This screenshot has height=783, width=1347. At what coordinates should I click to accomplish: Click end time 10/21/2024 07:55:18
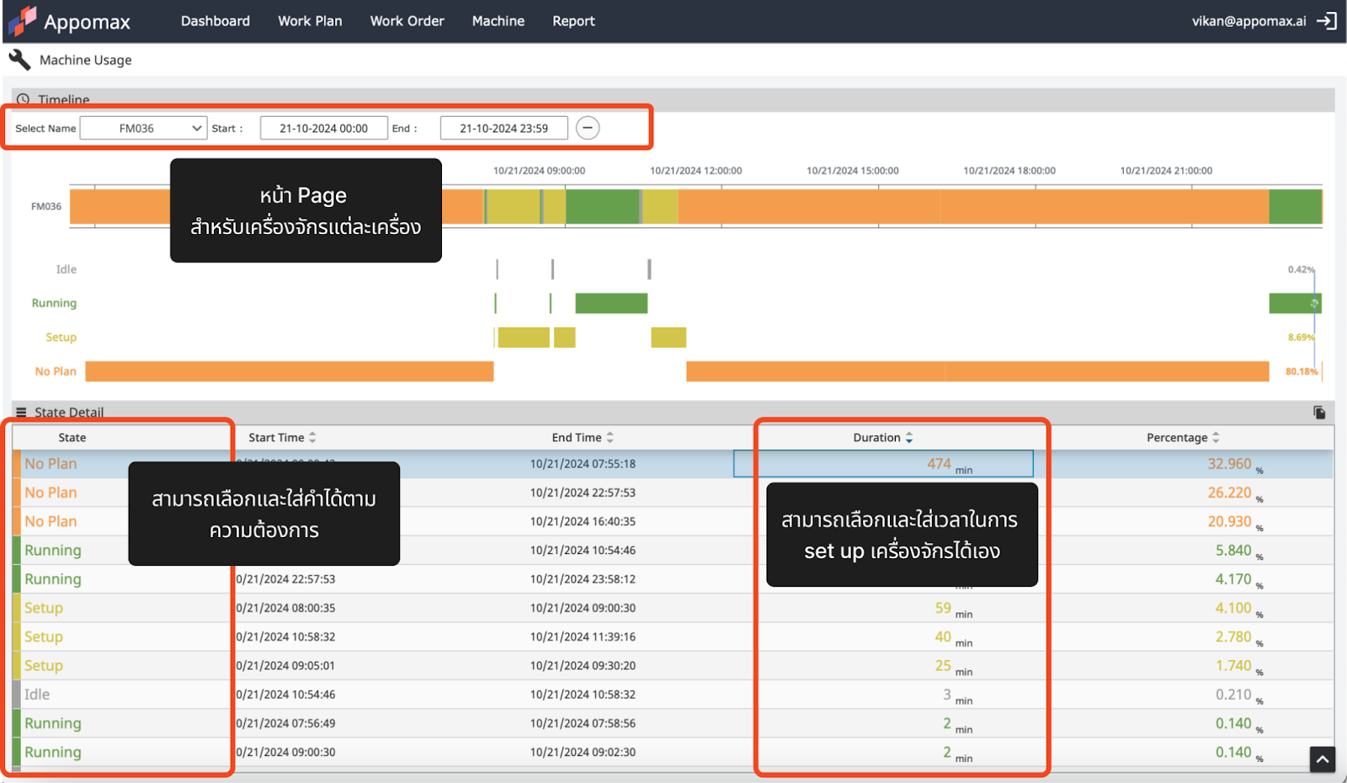coord(583,464)
